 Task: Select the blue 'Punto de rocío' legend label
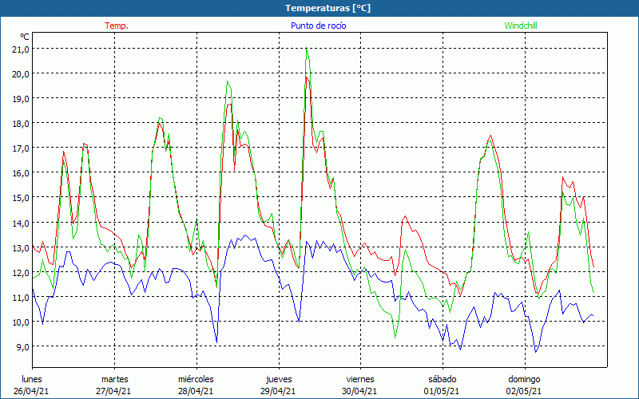pyautogui.click(x=318, y=26)
